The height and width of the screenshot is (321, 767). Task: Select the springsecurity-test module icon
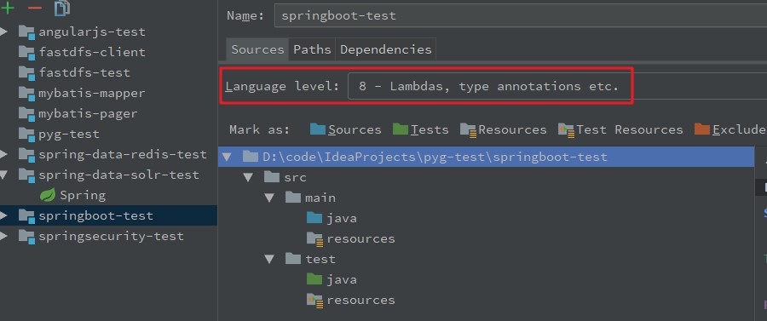[26, 237]
